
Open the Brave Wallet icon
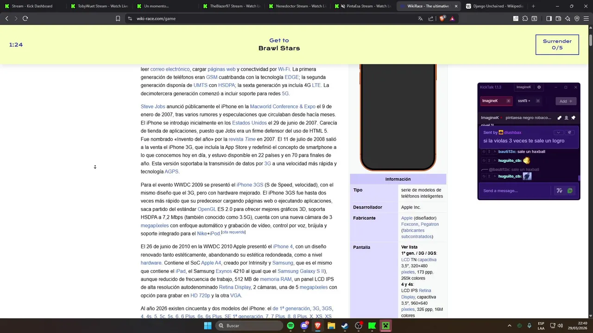(558, 18)
